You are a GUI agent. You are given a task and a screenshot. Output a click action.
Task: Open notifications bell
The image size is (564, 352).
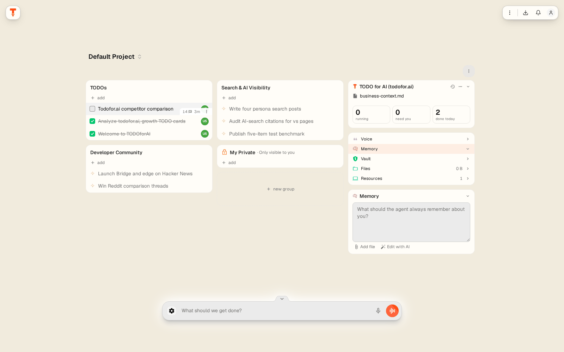coord(538,13)
